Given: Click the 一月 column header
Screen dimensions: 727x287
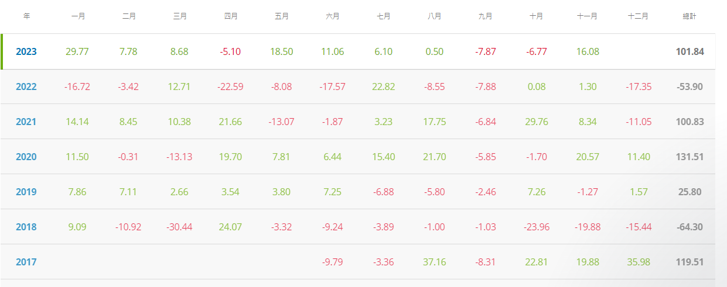Looking at the screenshot, I should point(78,16).
